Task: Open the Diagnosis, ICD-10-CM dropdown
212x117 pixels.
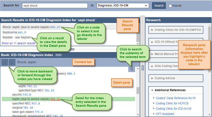Action: 123,6
